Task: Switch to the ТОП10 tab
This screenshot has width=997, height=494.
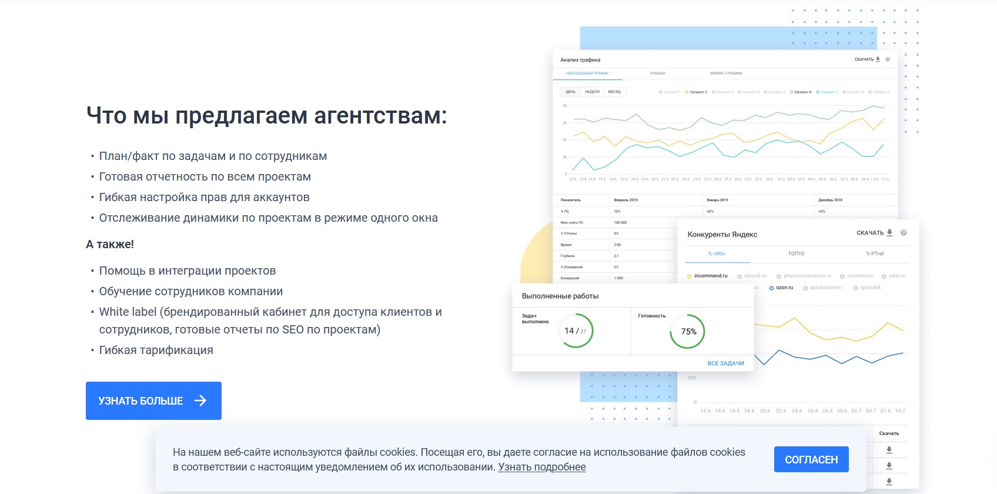Action: 796,253
